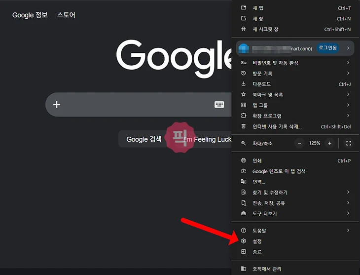Open 조직에서 관리 entry
The image size is (360, 275).
(295, 269)
